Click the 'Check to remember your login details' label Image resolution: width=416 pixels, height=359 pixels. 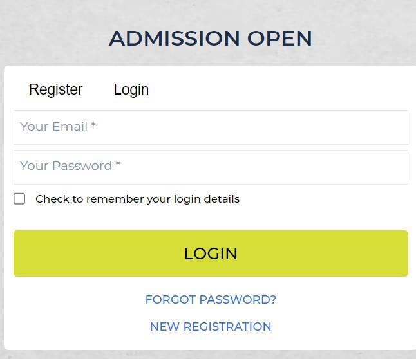(137, 199)
